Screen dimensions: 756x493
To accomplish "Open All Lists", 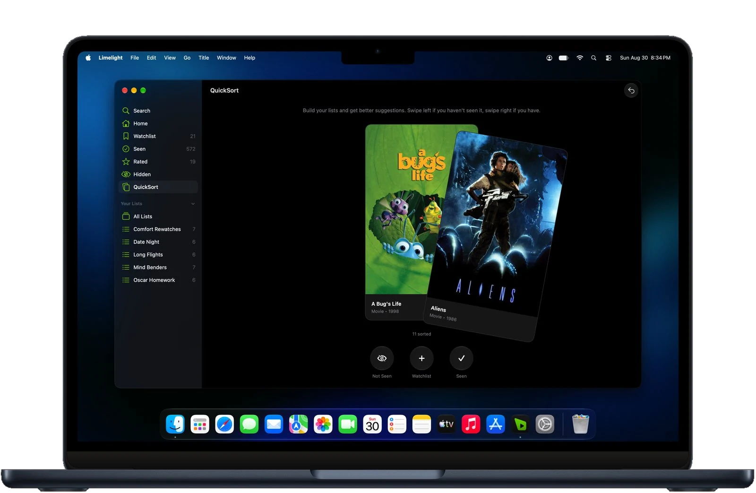I will [x=158, y=216].
